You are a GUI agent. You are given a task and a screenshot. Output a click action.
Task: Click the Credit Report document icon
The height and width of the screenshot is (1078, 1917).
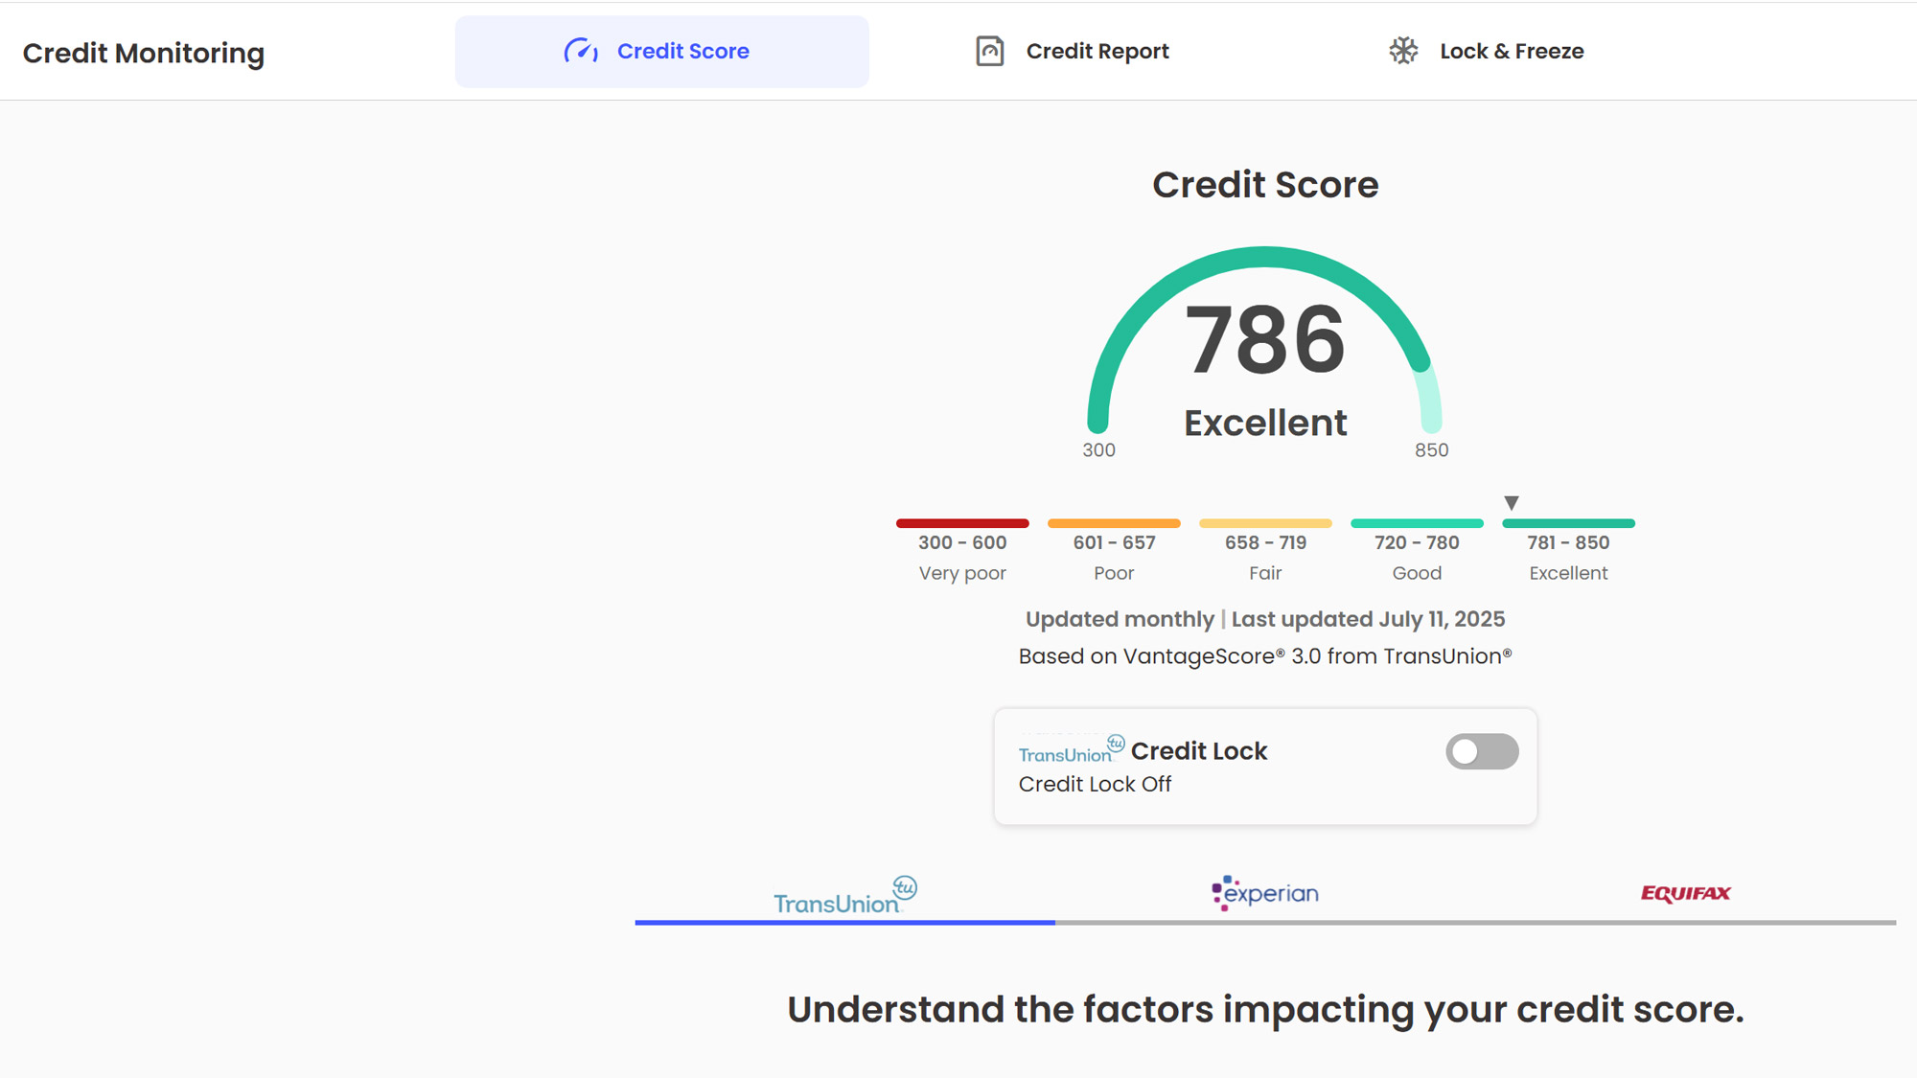click(989, 51)
